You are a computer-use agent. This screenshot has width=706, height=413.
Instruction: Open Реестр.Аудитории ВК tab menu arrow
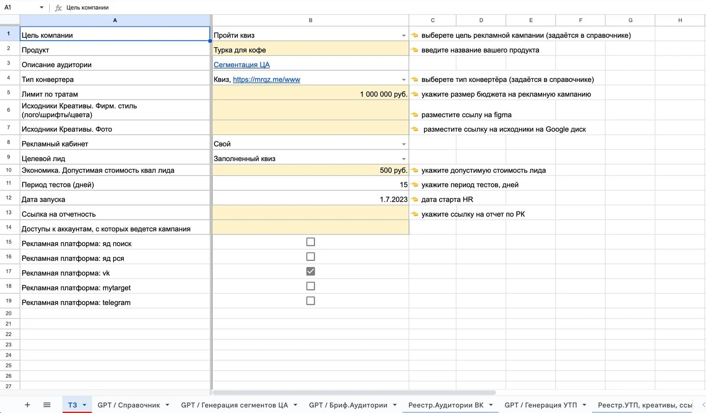[490, 405]
